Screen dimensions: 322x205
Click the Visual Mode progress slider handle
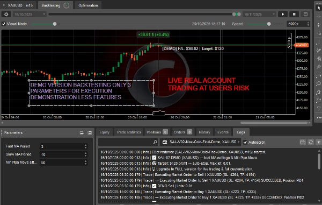[x=55, y=24]
